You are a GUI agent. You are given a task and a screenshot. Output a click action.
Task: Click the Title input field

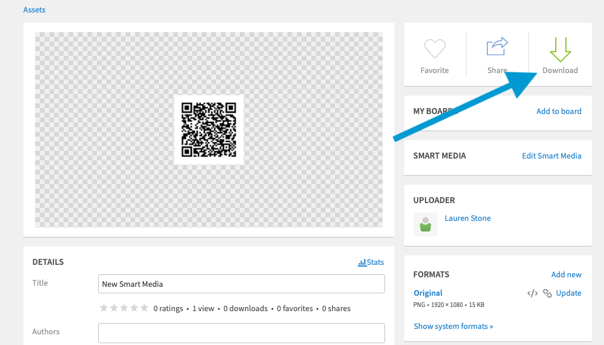(242, 284)
